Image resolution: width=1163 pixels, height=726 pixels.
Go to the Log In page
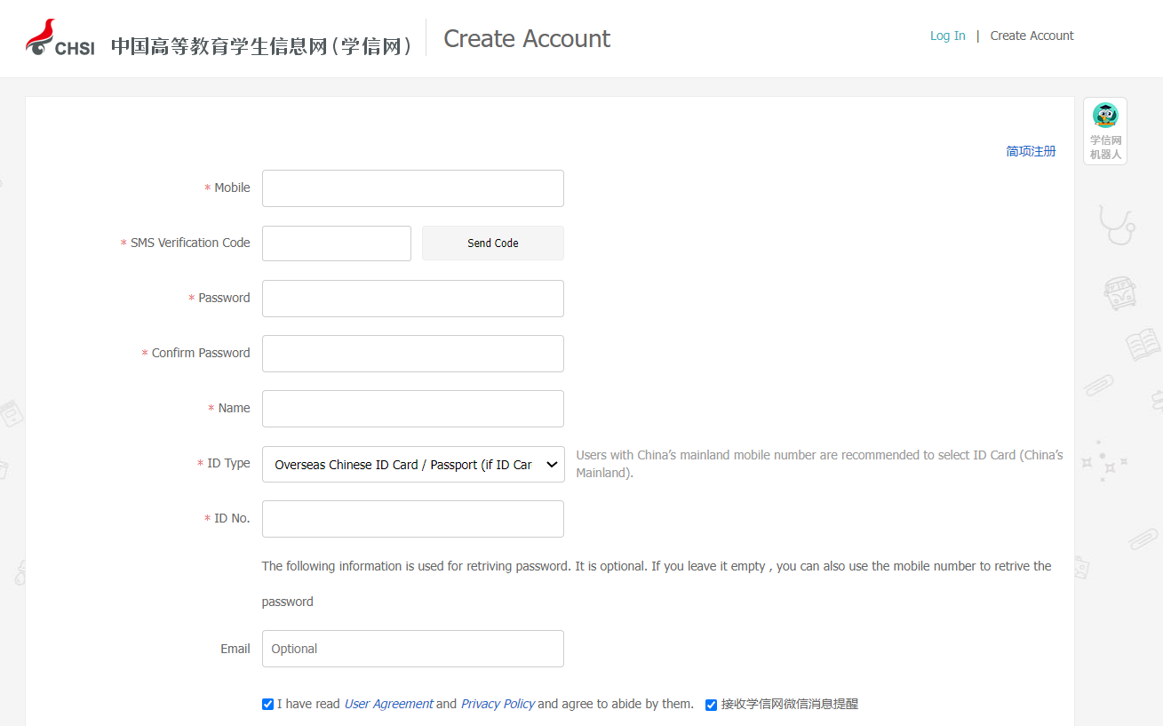(x=947, y=36)
